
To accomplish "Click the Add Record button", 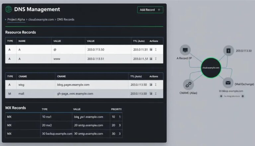I will point(150,10).
